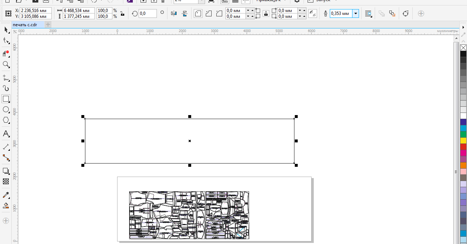Click the To Back of Layer button
The image size is (467, 244).
click(392, 13)
